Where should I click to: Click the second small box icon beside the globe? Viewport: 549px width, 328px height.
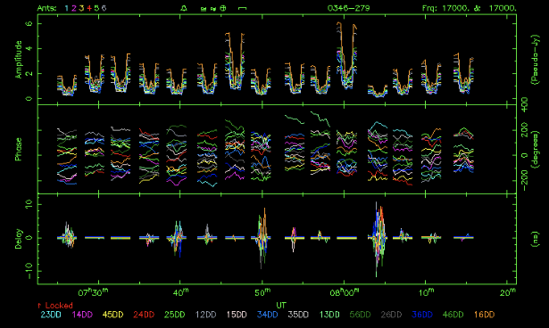[213, 9]
